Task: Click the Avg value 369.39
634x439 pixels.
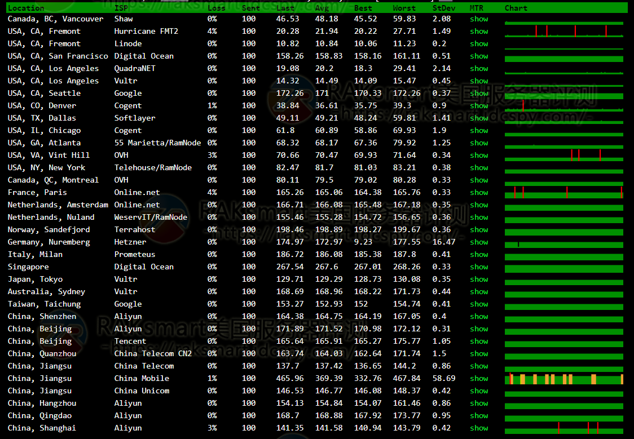Action: coord(329,379)
